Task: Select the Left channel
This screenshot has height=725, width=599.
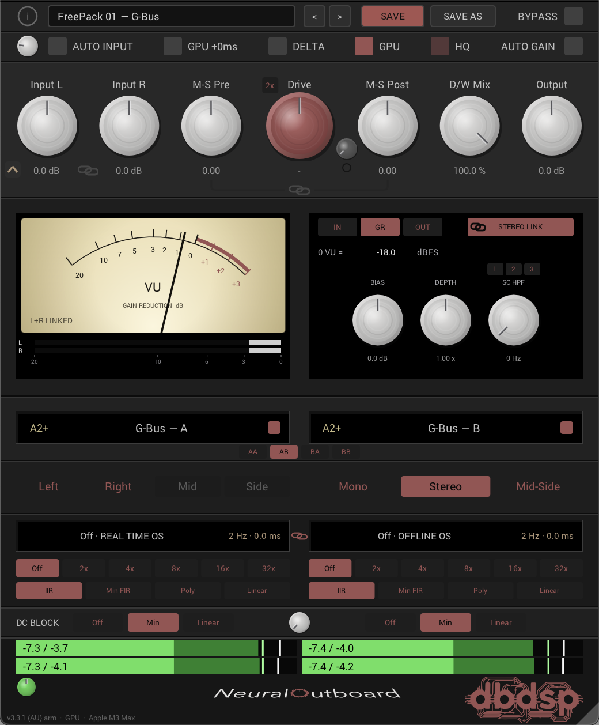Action: [48, 486]
